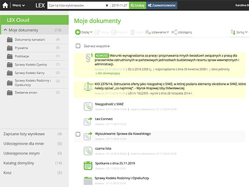The height and width of the screenshot is (187, 249).
Task: Click the search date field 2019-11-27
Action: (119, 5)
